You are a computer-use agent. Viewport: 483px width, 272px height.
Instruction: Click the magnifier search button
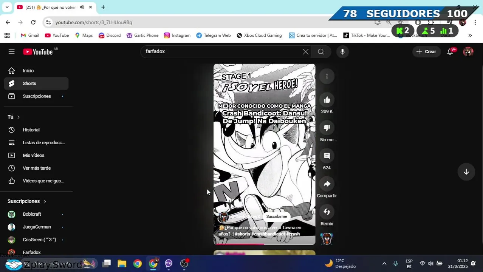point(321,52)
